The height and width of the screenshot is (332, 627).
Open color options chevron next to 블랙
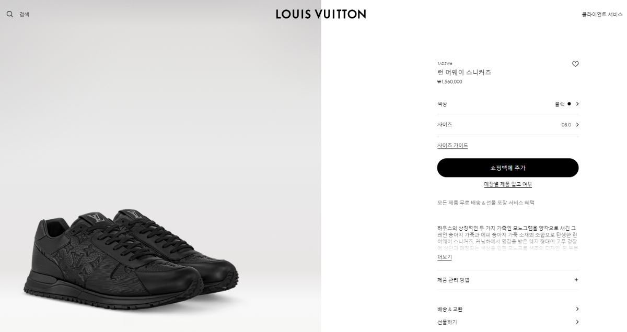577,104
